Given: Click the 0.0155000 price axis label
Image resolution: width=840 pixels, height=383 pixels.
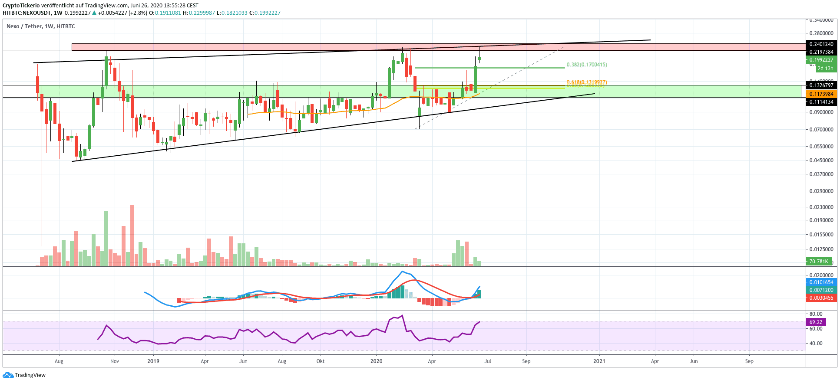Looking at the screenshot, I should (x=821, y=235).
